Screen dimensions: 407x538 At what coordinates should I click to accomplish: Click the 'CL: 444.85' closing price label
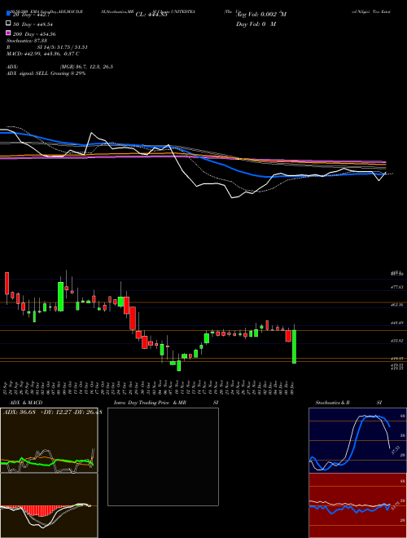(x=151, y=15)
